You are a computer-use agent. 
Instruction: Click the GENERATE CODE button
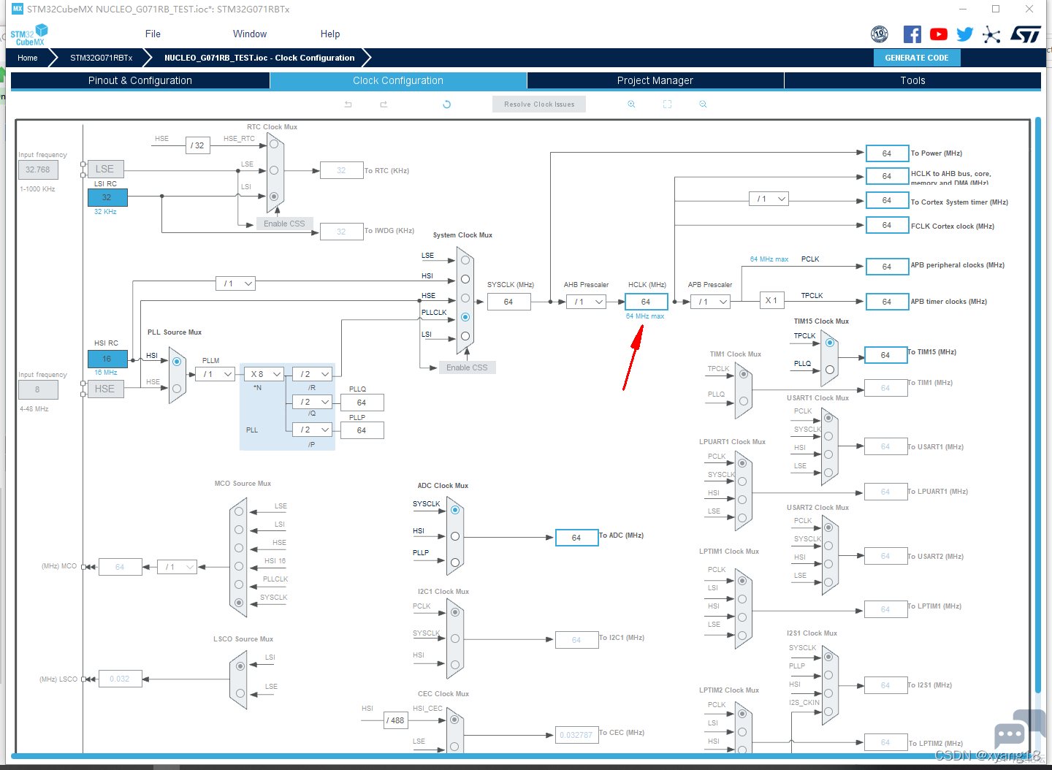point(917,58)
